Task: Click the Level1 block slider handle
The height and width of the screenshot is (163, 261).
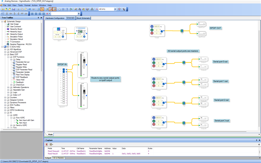Action: [x=84, y=61]
